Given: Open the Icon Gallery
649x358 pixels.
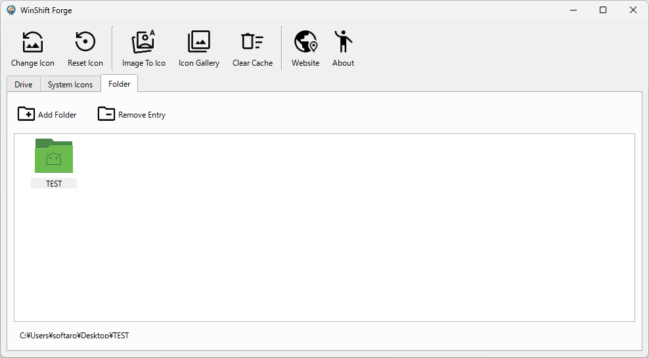Looking at the screenshot, I should 198,49.
